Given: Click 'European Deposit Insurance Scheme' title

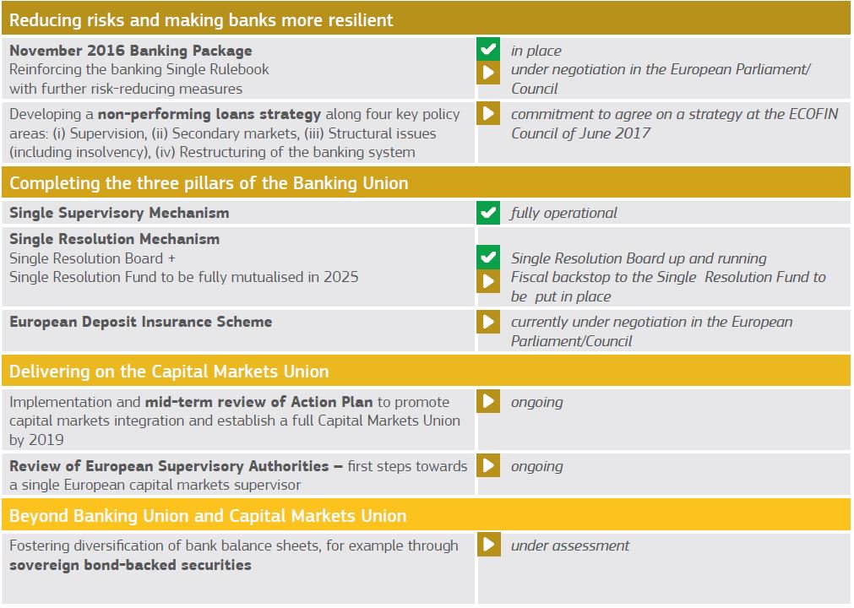Looking at the screenshot, I should pyautogui.click(x=140, y=322).
